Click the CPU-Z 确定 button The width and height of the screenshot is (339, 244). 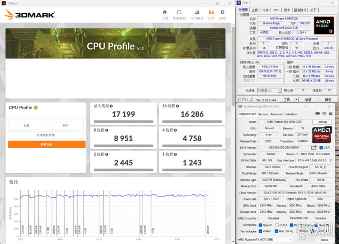tap(328, 100)
